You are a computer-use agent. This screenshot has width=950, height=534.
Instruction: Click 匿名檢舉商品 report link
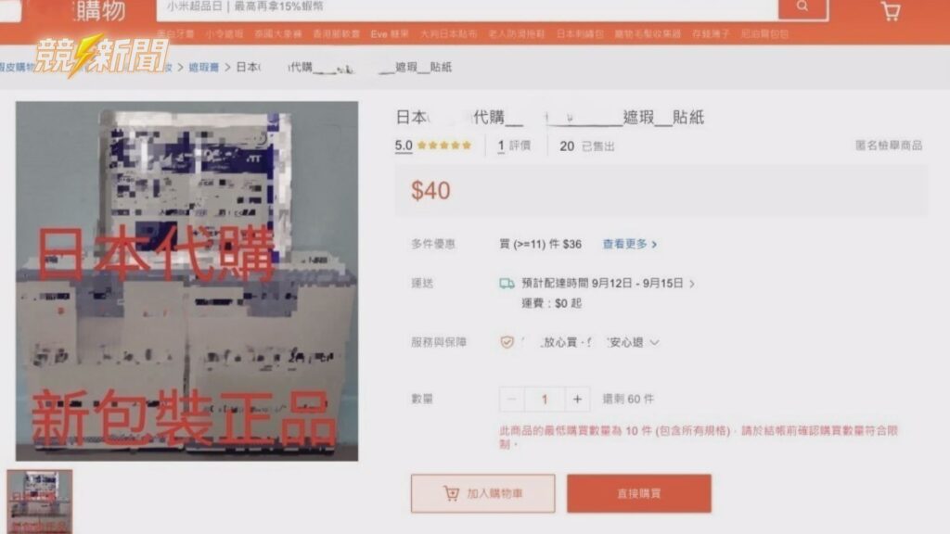(888, 146)
